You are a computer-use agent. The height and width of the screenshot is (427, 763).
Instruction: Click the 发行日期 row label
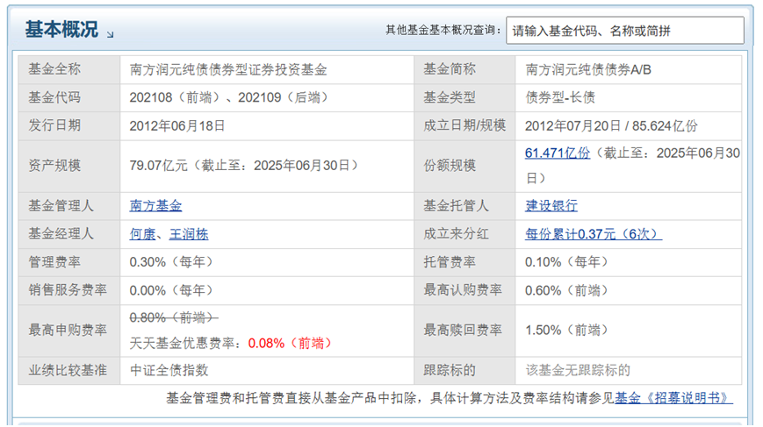pos(54,125)
